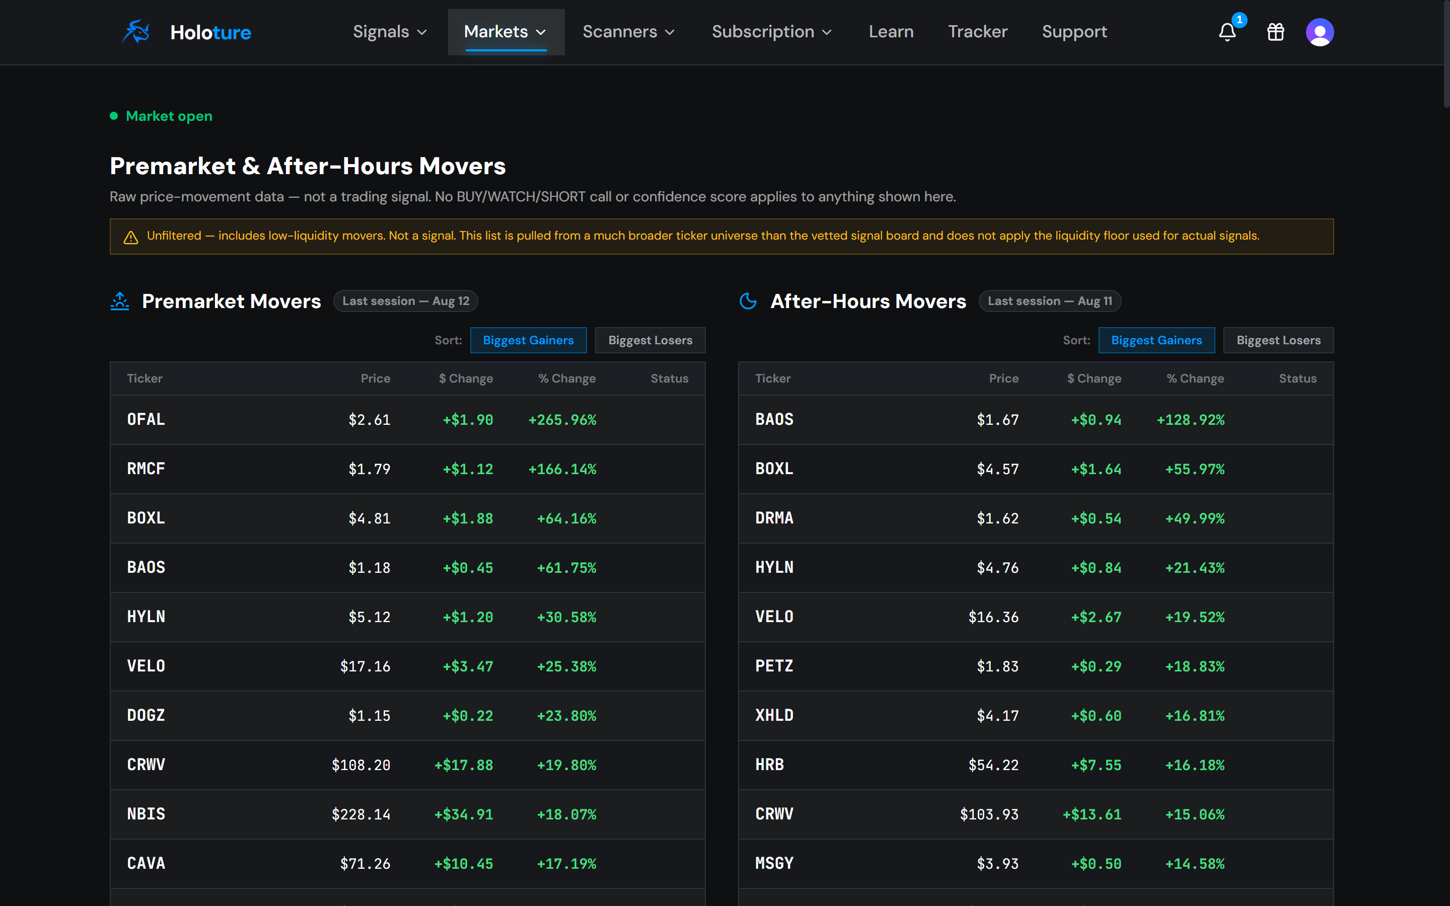Screen dimensions: 1450x906
Task: Sort After-Hours Movers by Biggest Losers
Action: (1278, 340)
